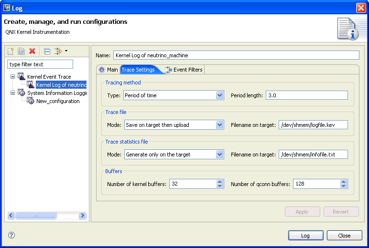Open the Trace file Mode dropdown
Image resolution: width=369 pixels, height=248 pixels.
[219, 125]
